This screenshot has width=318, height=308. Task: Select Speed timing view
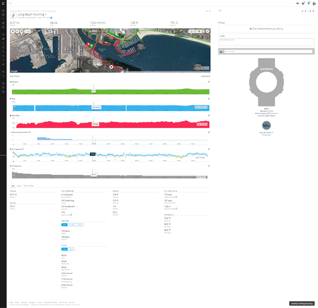point(71,249)
